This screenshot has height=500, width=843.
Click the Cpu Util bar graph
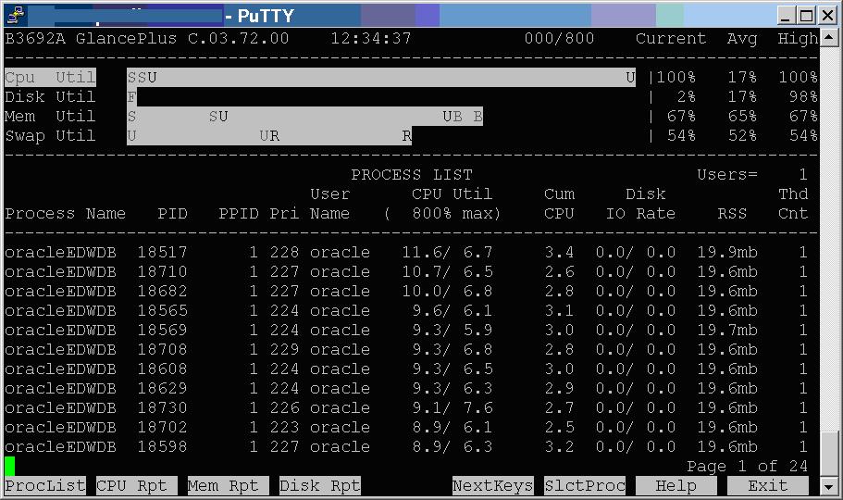click(381, 78)
